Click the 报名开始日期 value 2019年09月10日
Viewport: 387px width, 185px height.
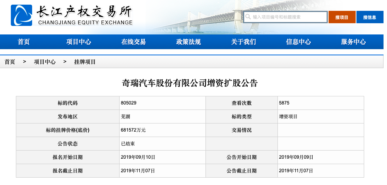(138, 157)
